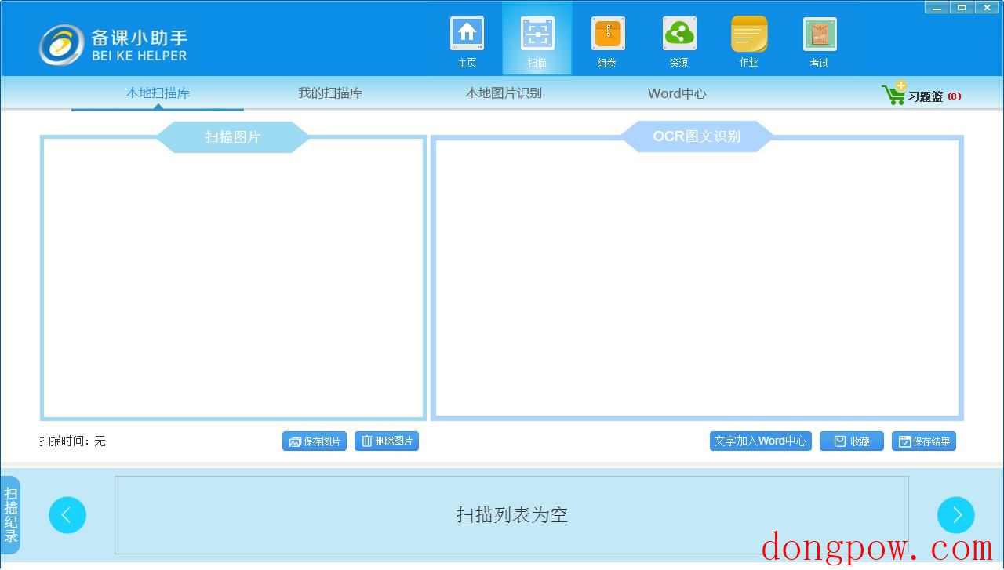This screenshot has width=1004, height=570.
Task: Click the 扫描图片 panel header
Action: (233, 136)
